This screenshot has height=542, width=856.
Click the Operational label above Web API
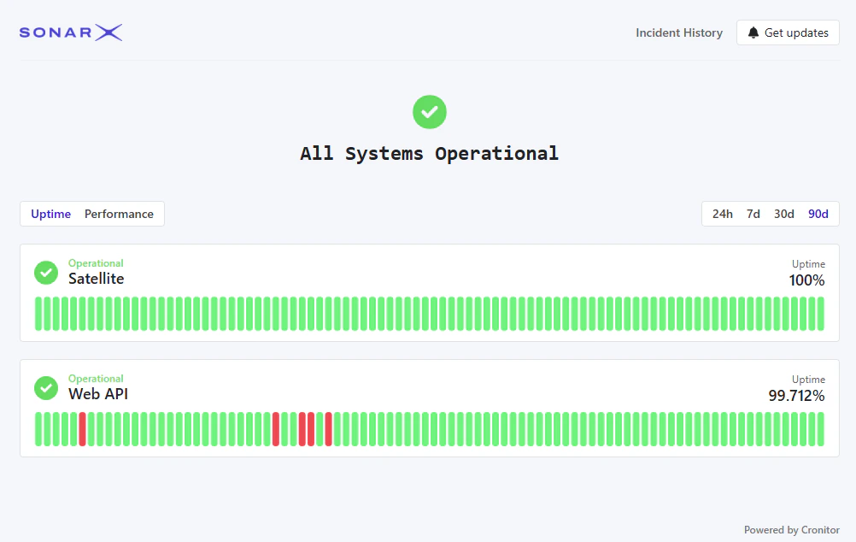point(96,379)
